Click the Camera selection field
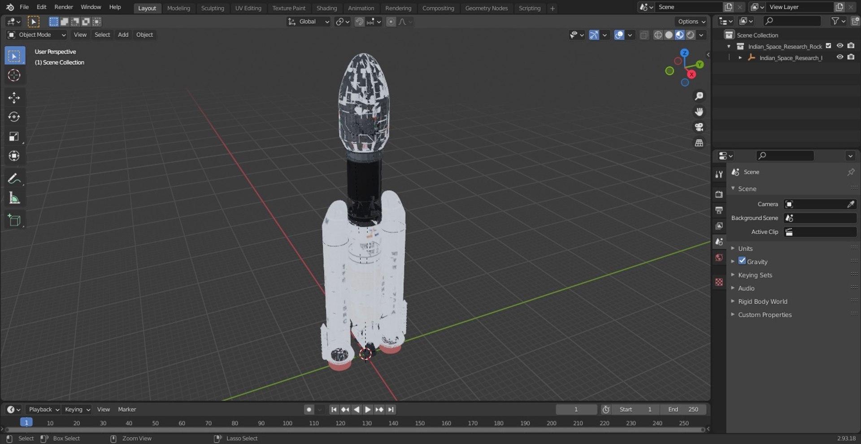Viewport: 861px width, 444px height. click(820, 204)
